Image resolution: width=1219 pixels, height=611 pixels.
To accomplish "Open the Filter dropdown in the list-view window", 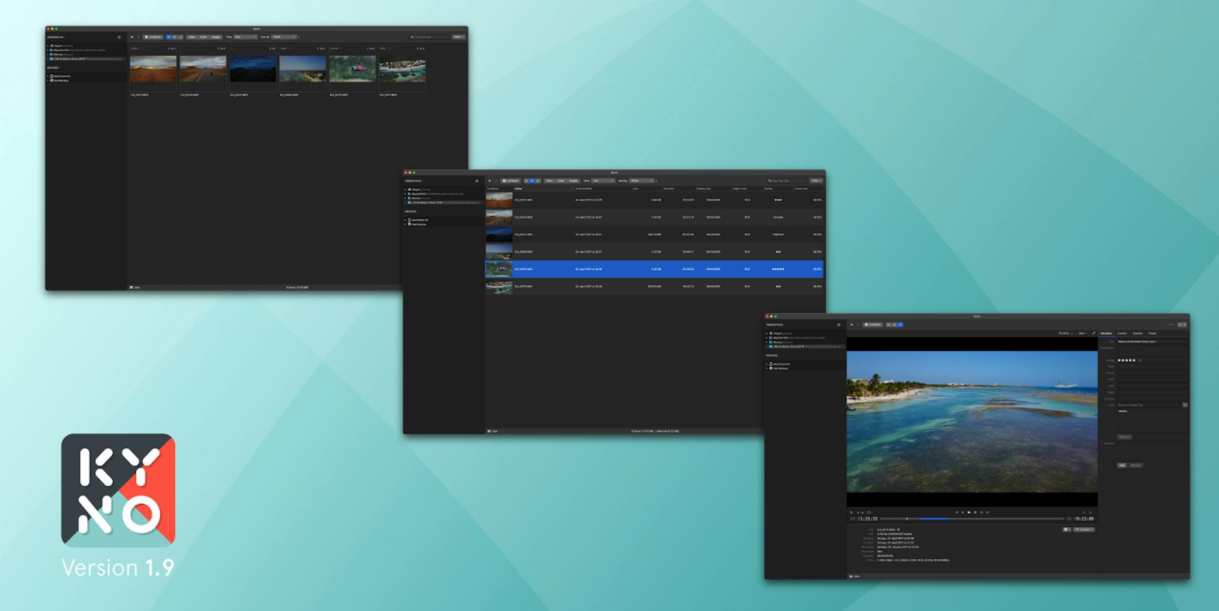I will pos(816,181).
